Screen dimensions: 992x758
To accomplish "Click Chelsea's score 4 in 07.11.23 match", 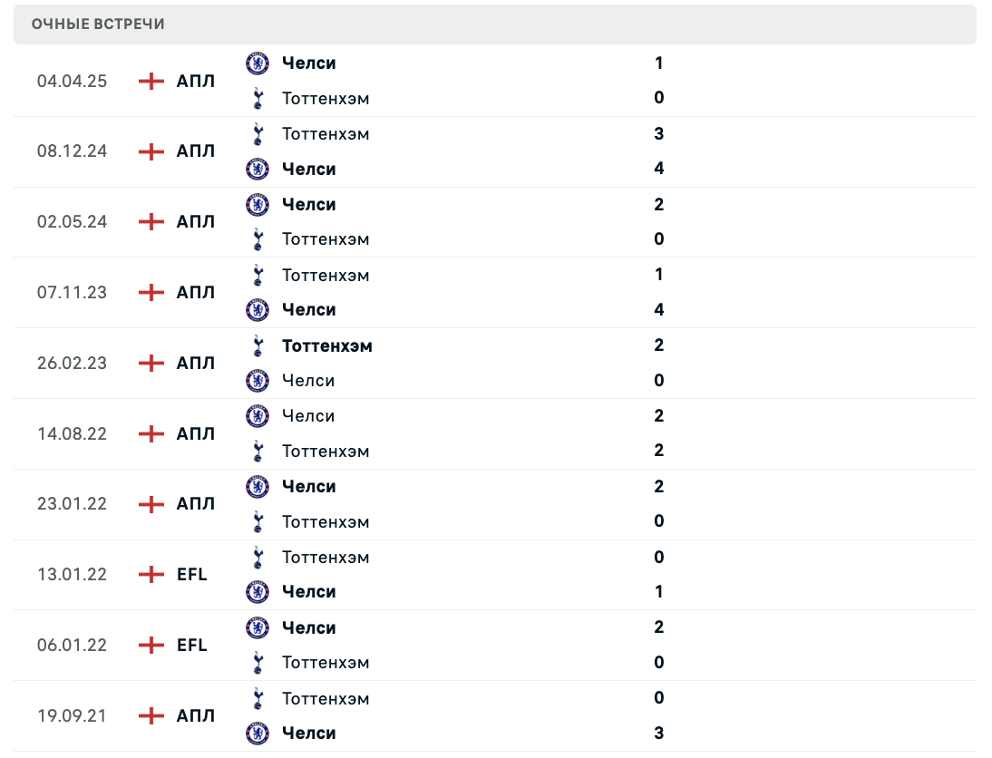I will click(x=659, y=310).
